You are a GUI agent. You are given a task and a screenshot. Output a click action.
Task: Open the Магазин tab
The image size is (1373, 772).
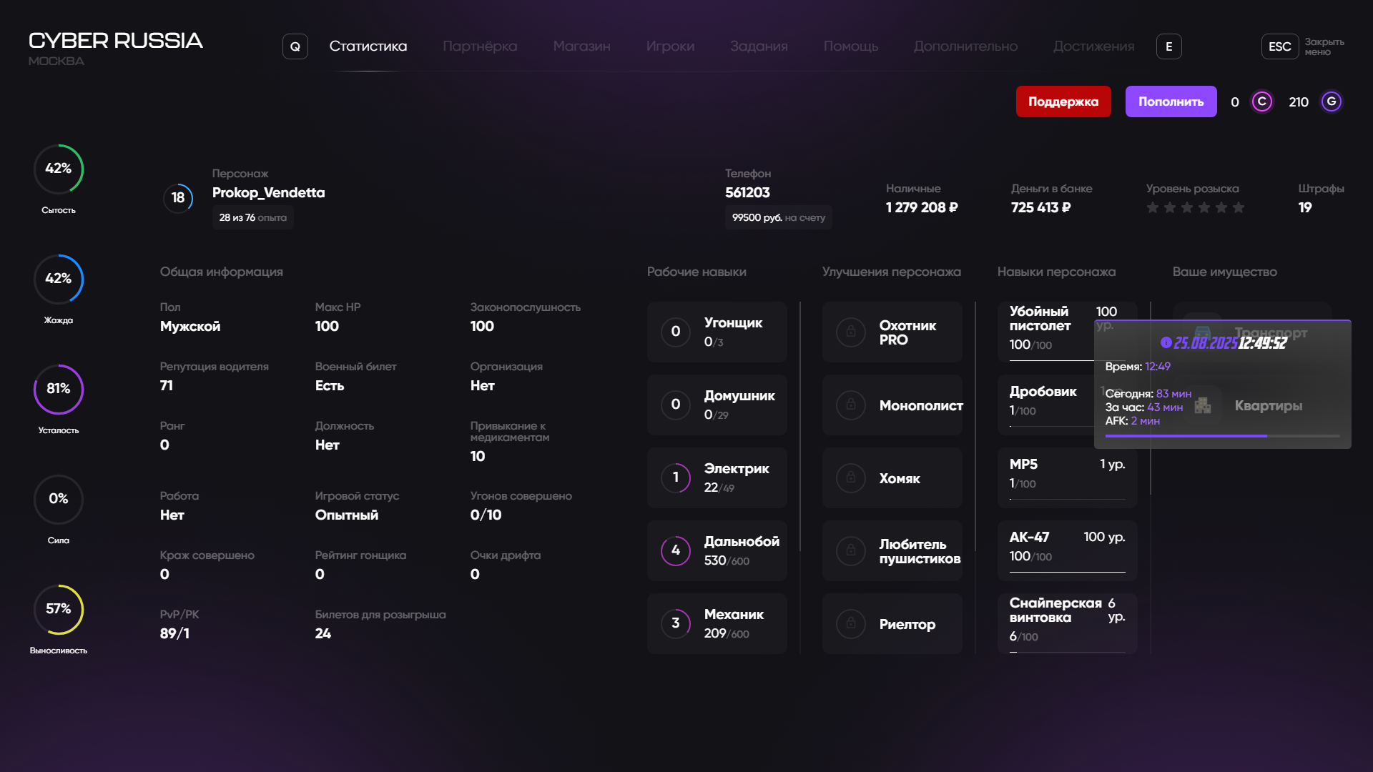coord(582,46)
